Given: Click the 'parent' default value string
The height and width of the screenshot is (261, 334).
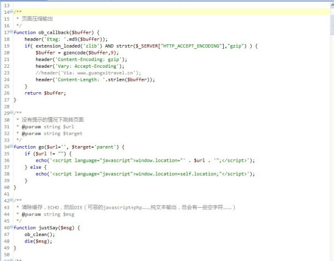Looking at the screenshot, I should point(105,147).
